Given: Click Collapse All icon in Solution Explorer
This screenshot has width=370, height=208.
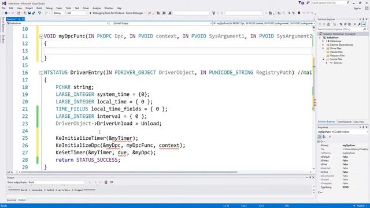Looking at the screenshot, I should tap(345, 24).
